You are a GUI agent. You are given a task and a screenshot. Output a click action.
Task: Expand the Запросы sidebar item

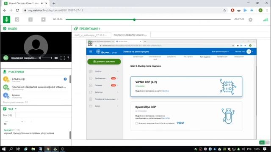coord(104,92)
